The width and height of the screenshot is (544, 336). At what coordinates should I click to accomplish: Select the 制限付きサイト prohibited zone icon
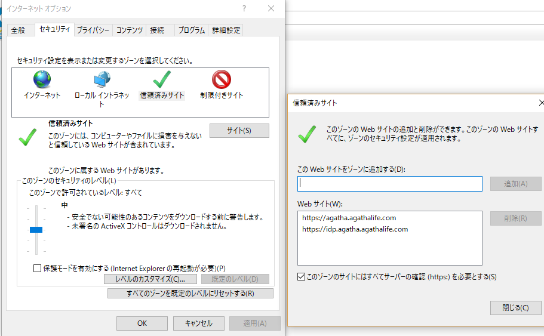click(x=222, y=80)
